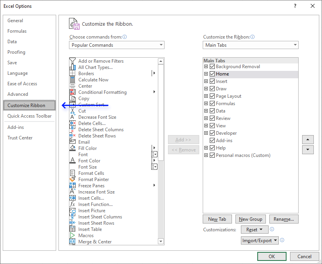This screenshot has height=264, width=322.
Task: Select the Format Cells icon
Action: coord(72,173)
